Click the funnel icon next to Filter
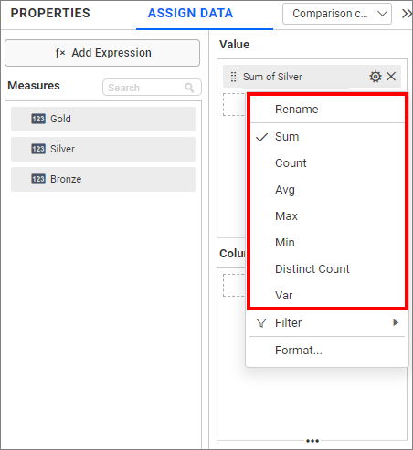Viewport: 413px width, 450px height. (x=261, y=323)
